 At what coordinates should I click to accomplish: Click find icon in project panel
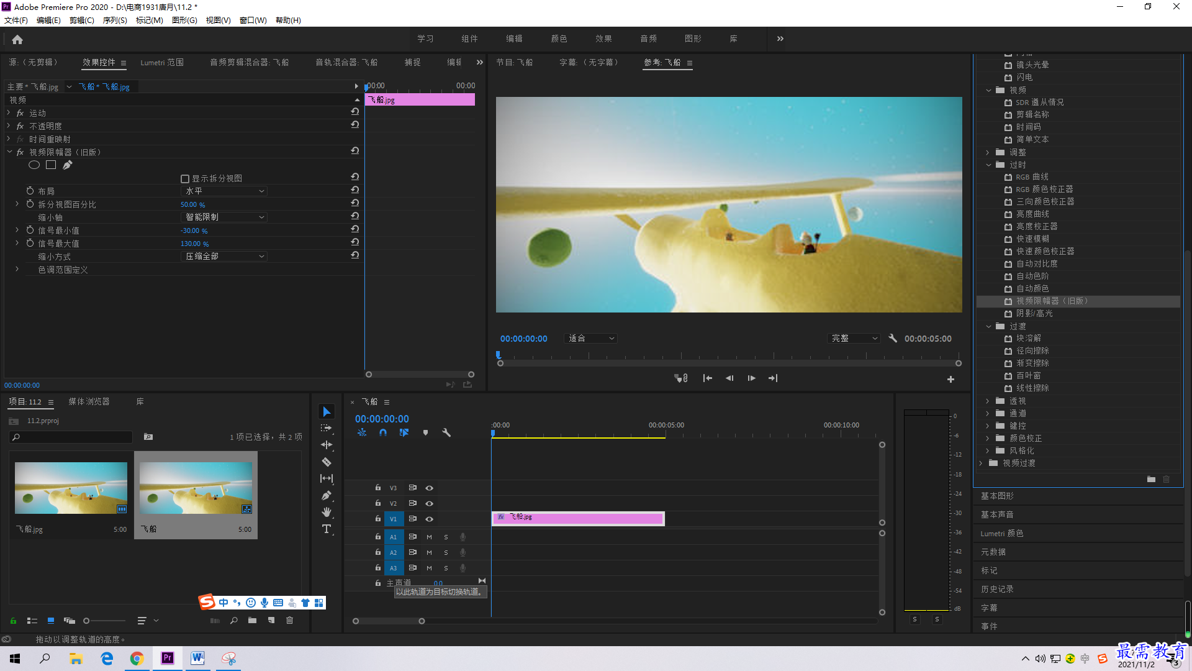tap(234, 620)
